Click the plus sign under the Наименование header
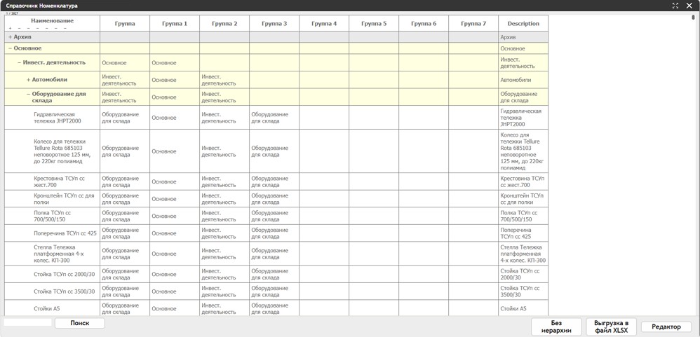700x337 pixels. [x=10, y=28]
